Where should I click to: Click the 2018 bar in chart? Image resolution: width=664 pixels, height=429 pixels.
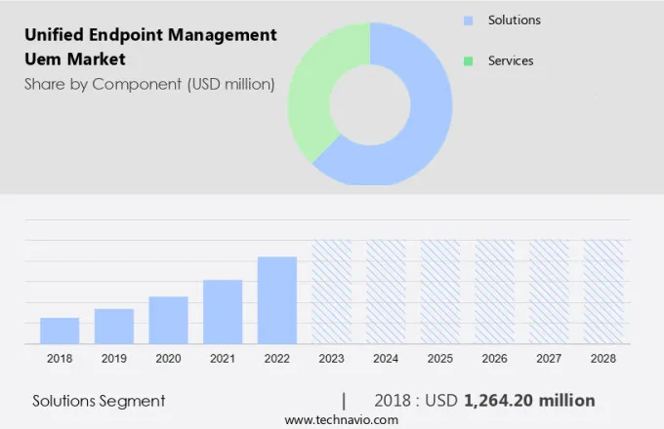pos(60,331)
